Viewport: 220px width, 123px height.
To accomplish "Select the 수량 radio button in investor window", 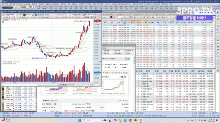I will click(x=137, y=17).
